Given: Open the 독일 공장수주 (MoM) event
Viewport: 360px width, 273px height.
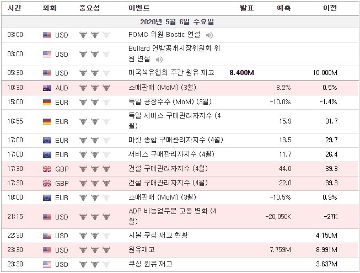Looking at the screenshot, I should tap(170, 102).
